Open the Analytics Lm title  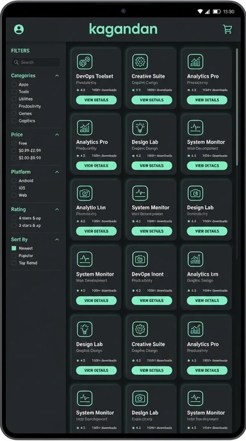(x=202, y=274)
